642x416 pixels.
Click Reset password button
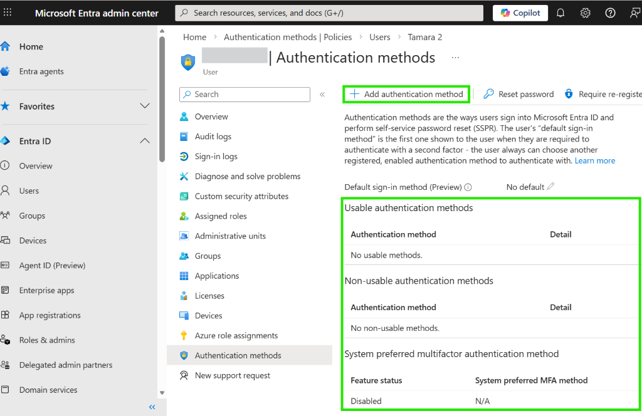pos(518,95)
